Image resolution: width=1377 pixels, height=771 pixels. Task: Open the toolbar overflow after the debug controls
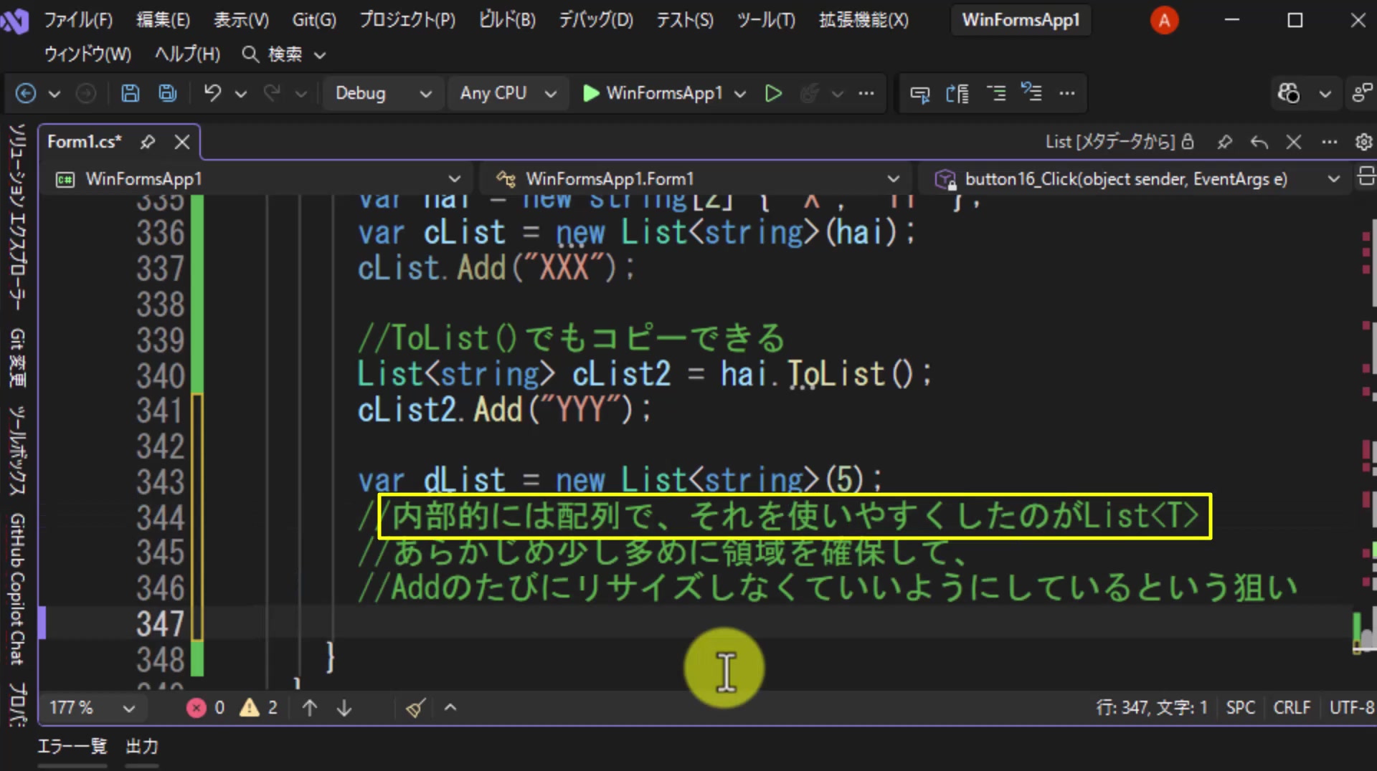[x=866, y=93]
